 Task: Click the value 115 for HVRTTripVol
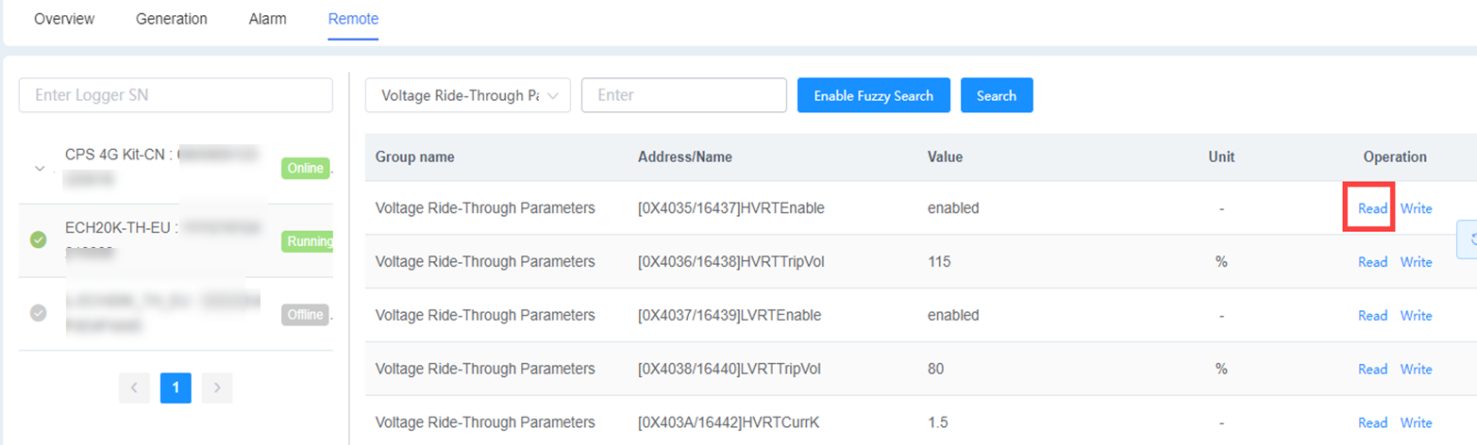pyautogui.click(x=939, y=262)
